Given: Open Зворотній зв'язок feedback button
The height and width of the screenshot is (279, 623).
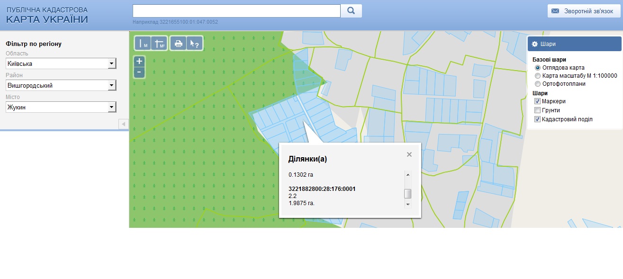Looking at the screenshot, I should pos(584,11).
